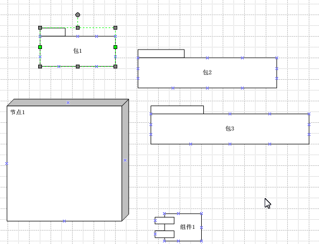Select the 节点1 node label
Viewport: 319px width, 244px height.
18,112
